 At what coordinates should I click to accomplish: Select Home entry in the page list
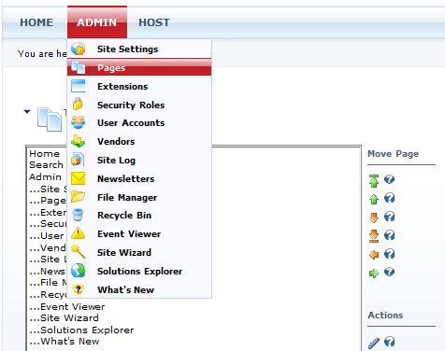tap(45, 154)
